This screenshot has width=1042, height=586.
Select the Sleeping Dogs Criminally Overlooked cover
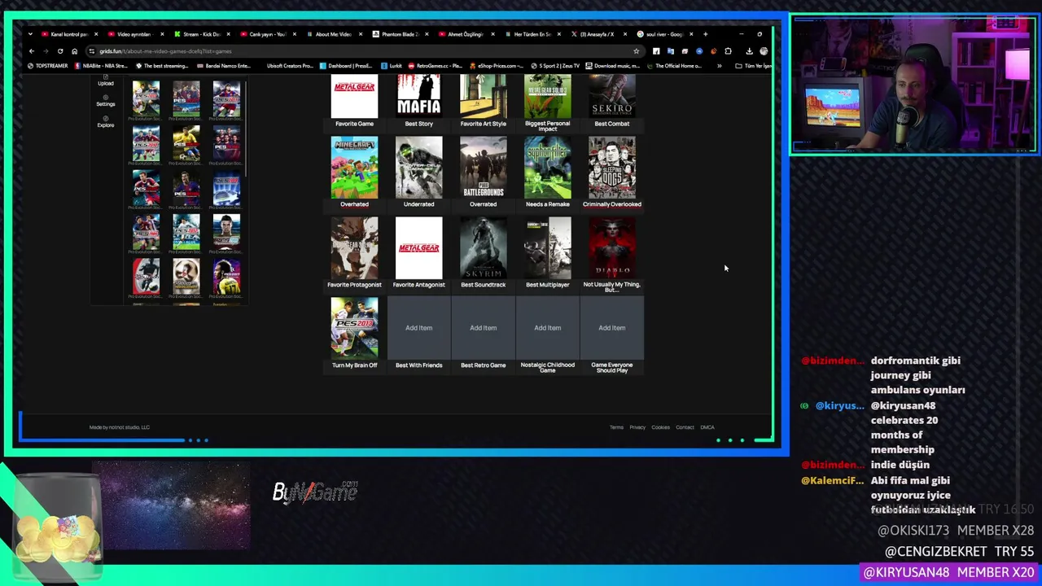pyautogui.click(x=612, y=168)
